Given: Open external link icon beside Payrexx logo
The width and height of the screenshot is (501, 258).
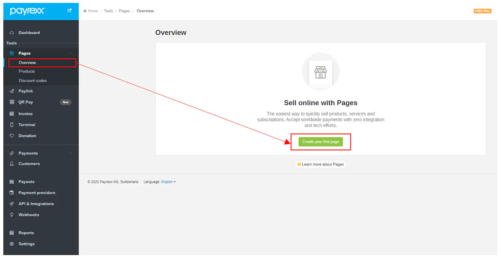Looking at the screenshot, I should tap(69, 11).
